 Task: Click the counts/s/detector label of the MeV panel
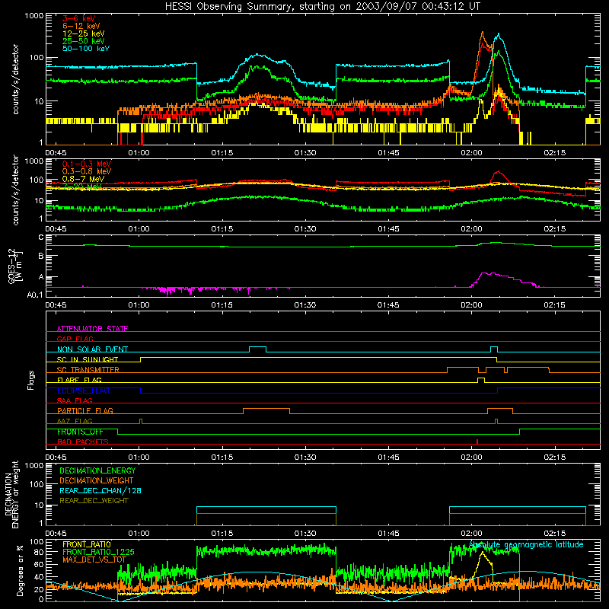[x=15, y=190]
